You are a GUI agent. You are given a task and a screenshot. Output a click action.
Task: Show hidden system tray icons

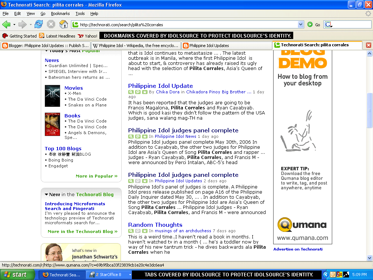click(x=326, y=275)
